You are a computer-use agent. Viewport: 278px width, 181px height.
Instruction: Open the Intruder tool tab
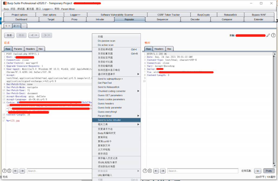(100, 19)
